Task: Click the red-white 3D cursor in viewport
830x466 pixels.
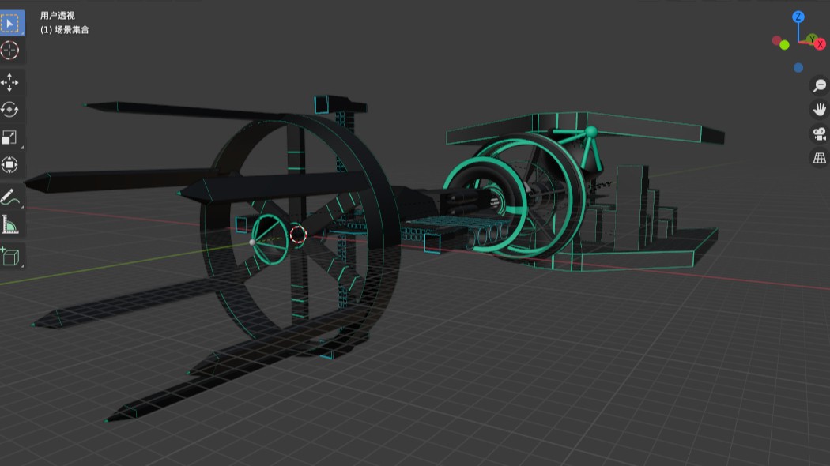Action: tap(297, 234)
